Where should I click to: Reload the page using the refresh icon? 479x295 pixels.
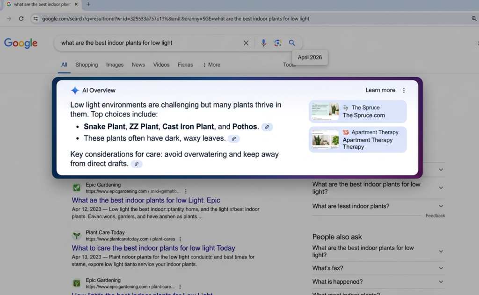click(x=21, y=19)
